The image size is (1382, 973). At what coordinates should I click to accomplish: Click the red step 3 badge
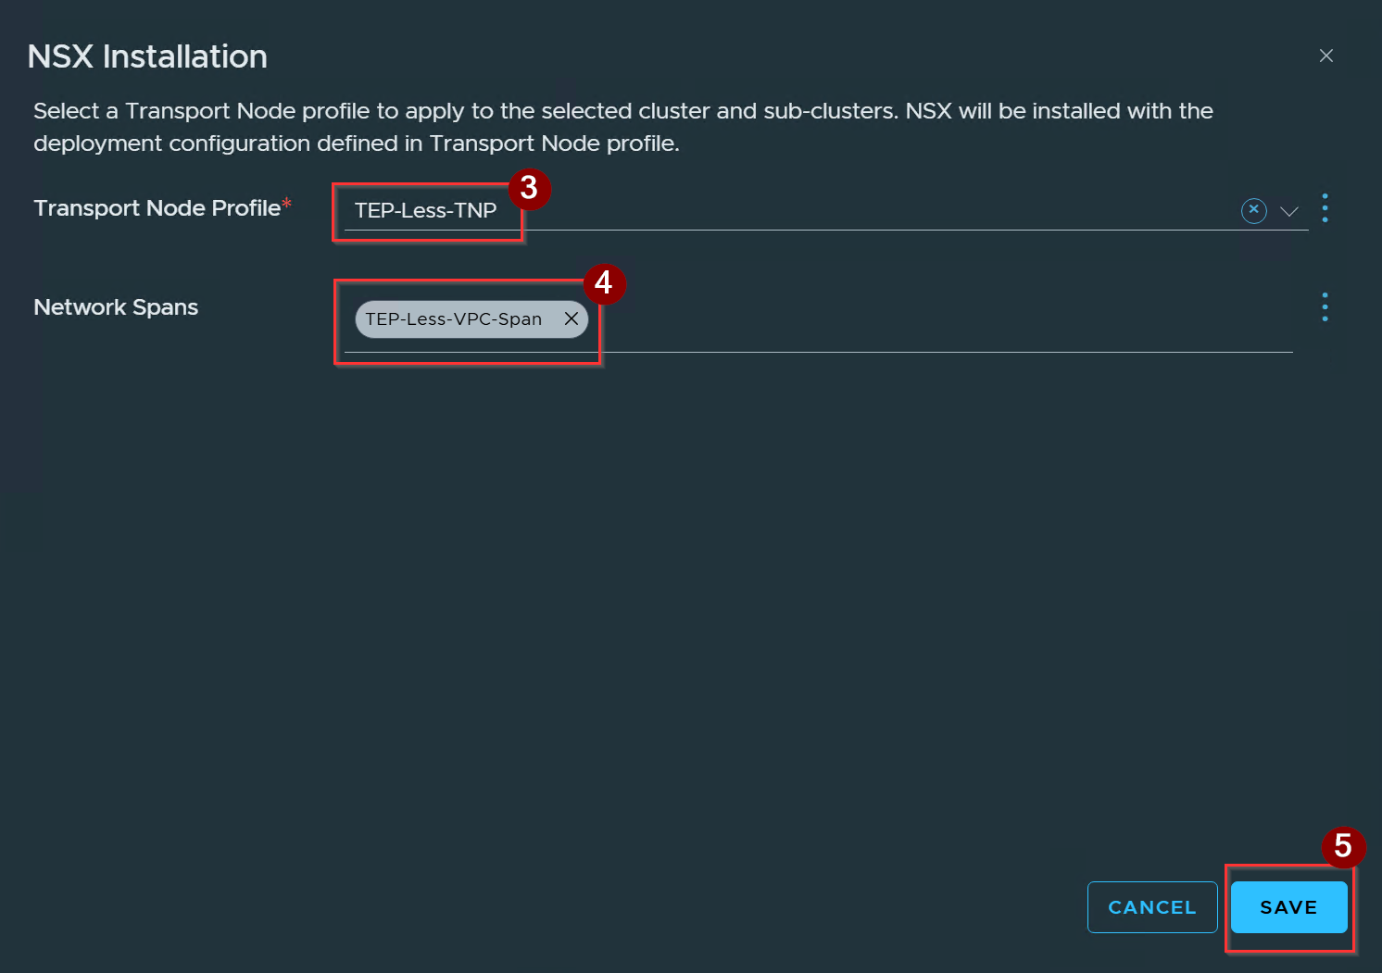(529, 188)
